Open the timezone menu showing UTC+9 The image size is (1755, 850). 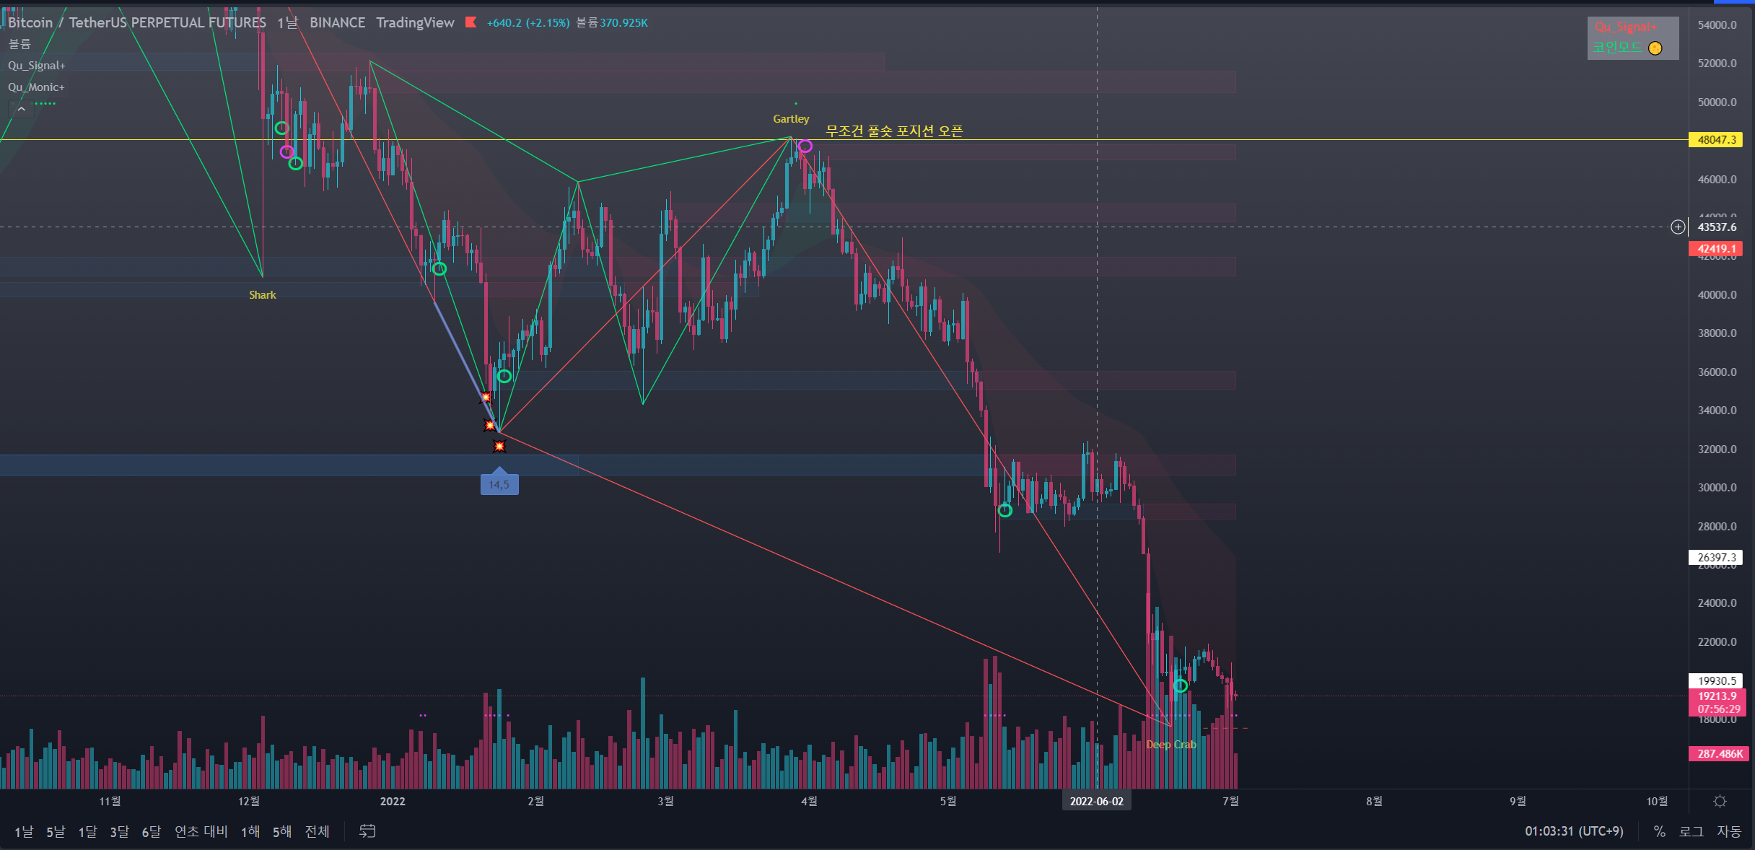pos(1574,831)
